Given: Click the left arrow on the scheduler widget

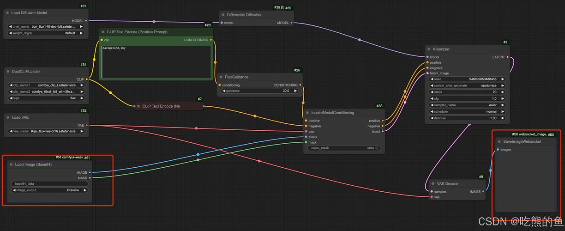Looking at the screenshot, I should click(x=432, y=111).
